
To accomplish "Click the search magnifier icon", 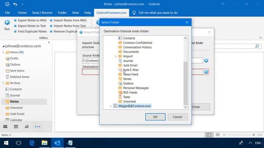I will coord(257,46).
